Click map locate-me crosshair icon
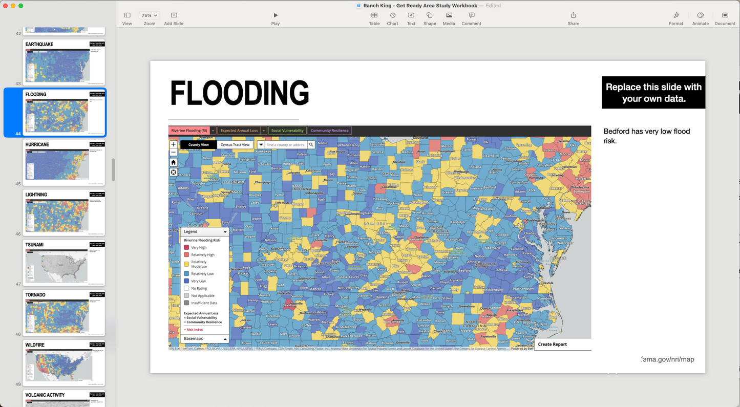This screenshot has height=407, width=740. [x=173, y=172]
